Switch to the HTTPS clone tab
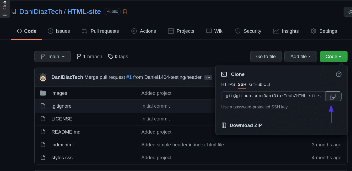352x171 pixels. point(228,84)
